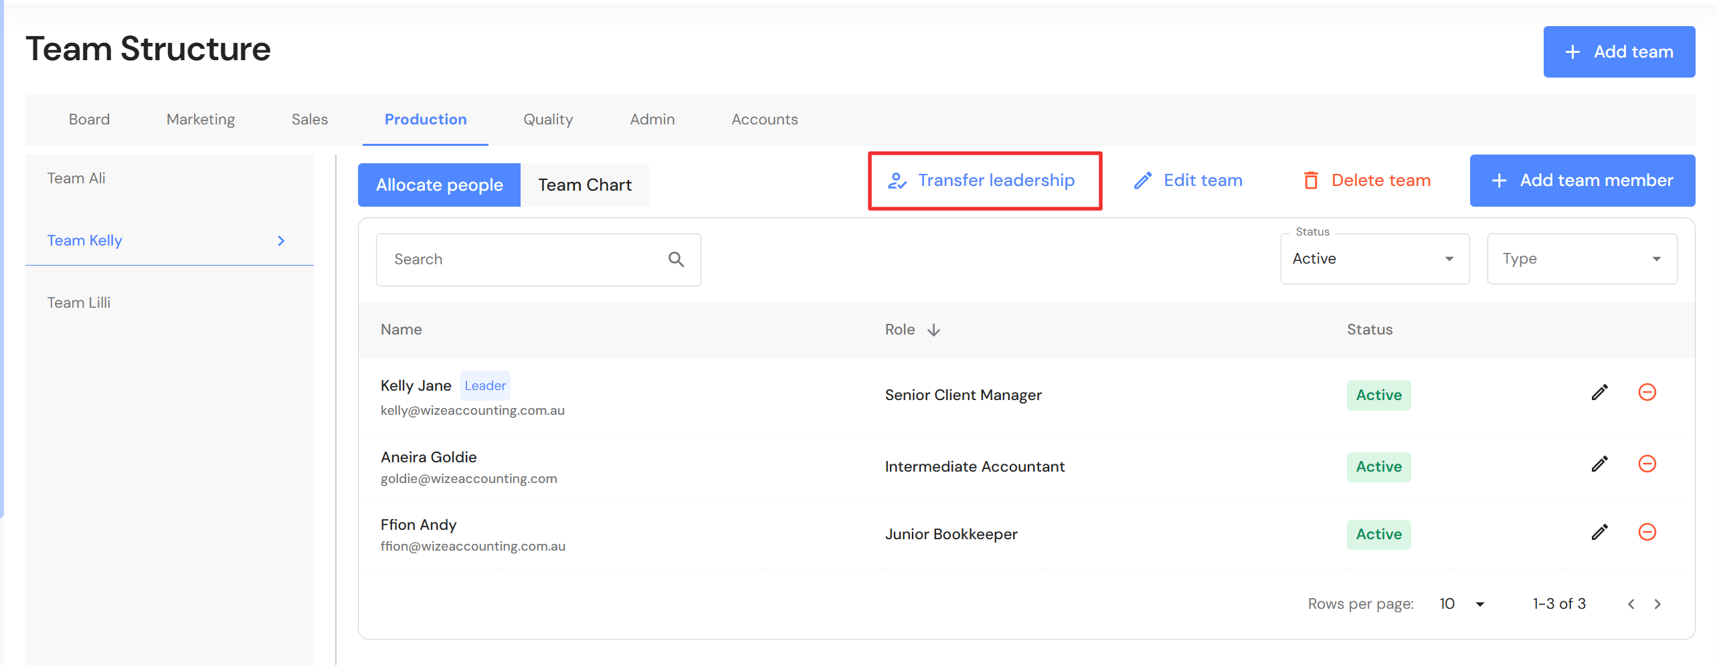Open the Quality tab
1719x665 pixels.
point(548,120)
